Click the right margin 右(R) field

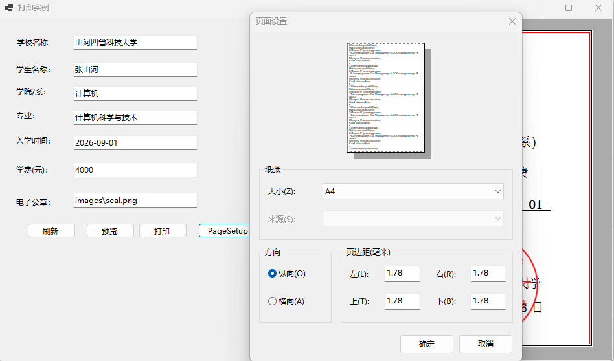click(x=488, y=274)
